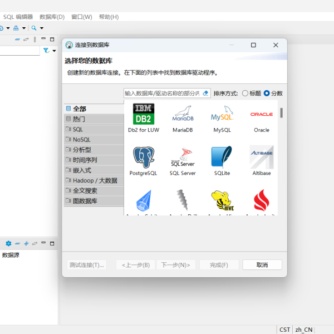The height and width of the screenshot is (334, 334).
Task: Open the 数据库(D) menu
Action: pyautogui.click(x=52, y=17)
